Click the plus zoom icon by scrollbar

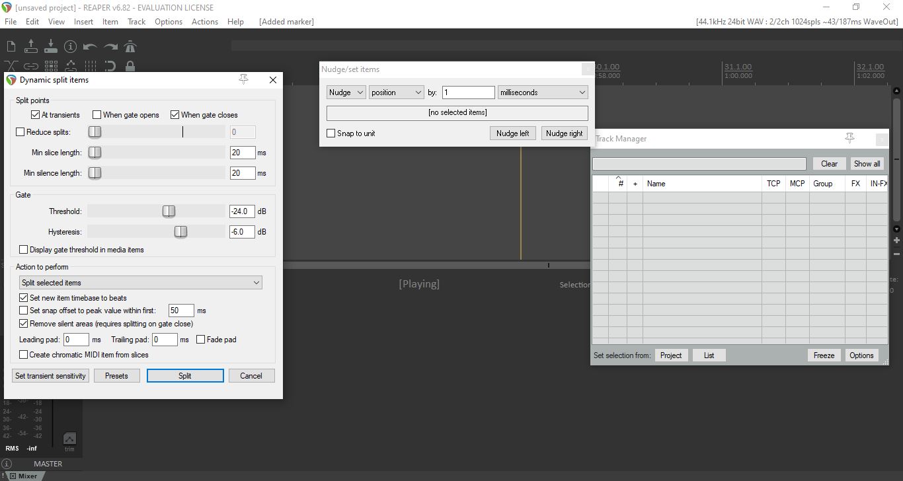(x=896, y=240)
